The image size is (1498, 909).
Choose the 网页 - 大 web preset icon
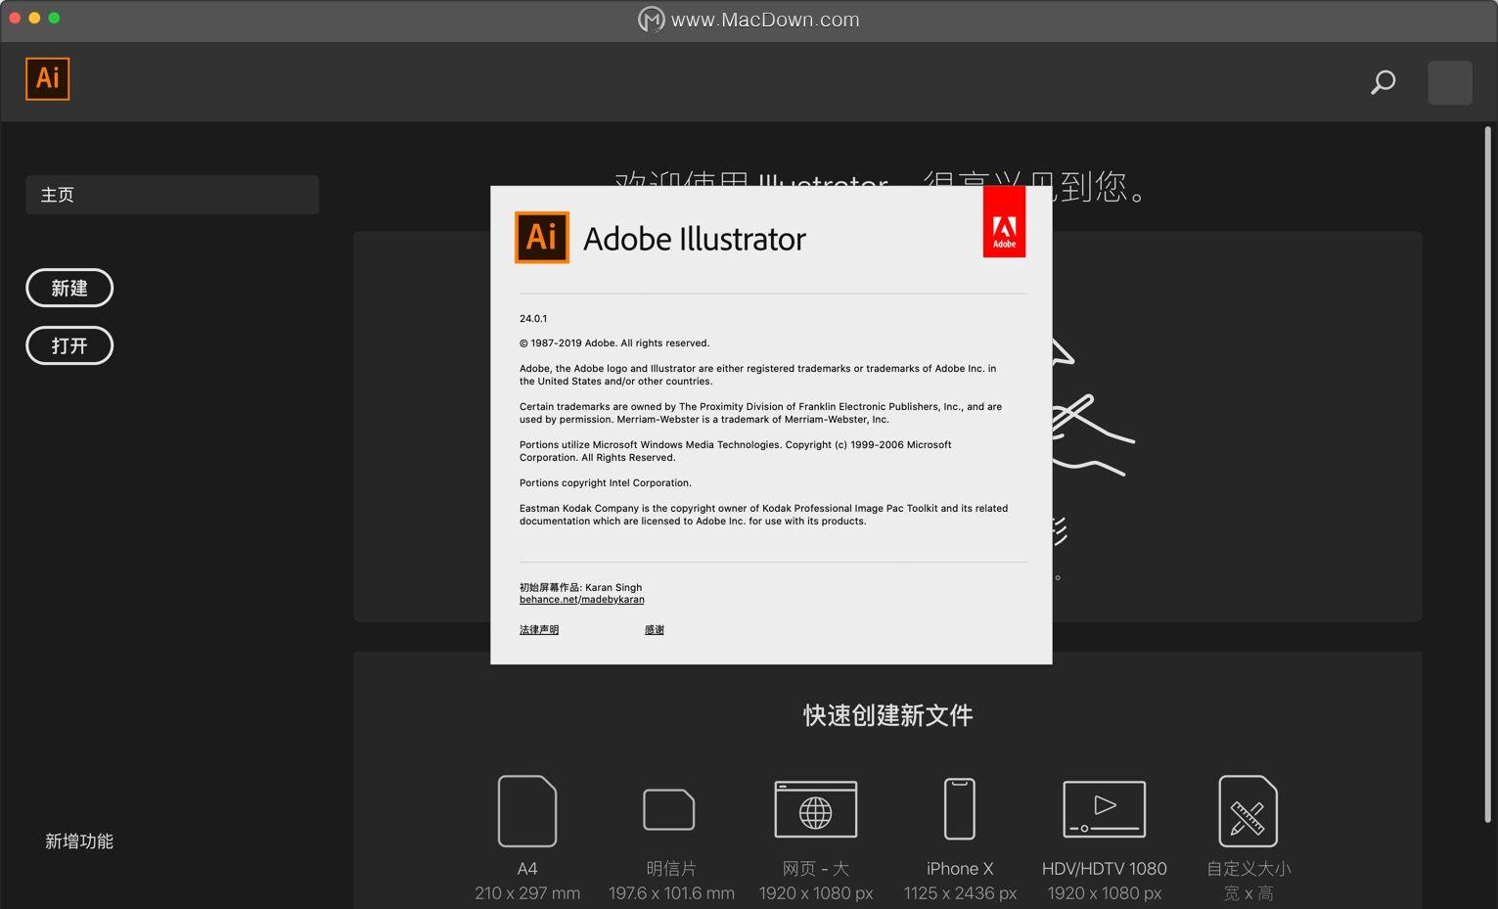(x=816, y=809)
